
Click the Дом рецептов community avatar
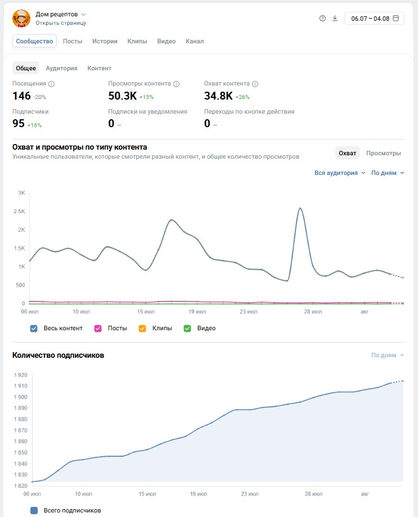tap(21, 19)
